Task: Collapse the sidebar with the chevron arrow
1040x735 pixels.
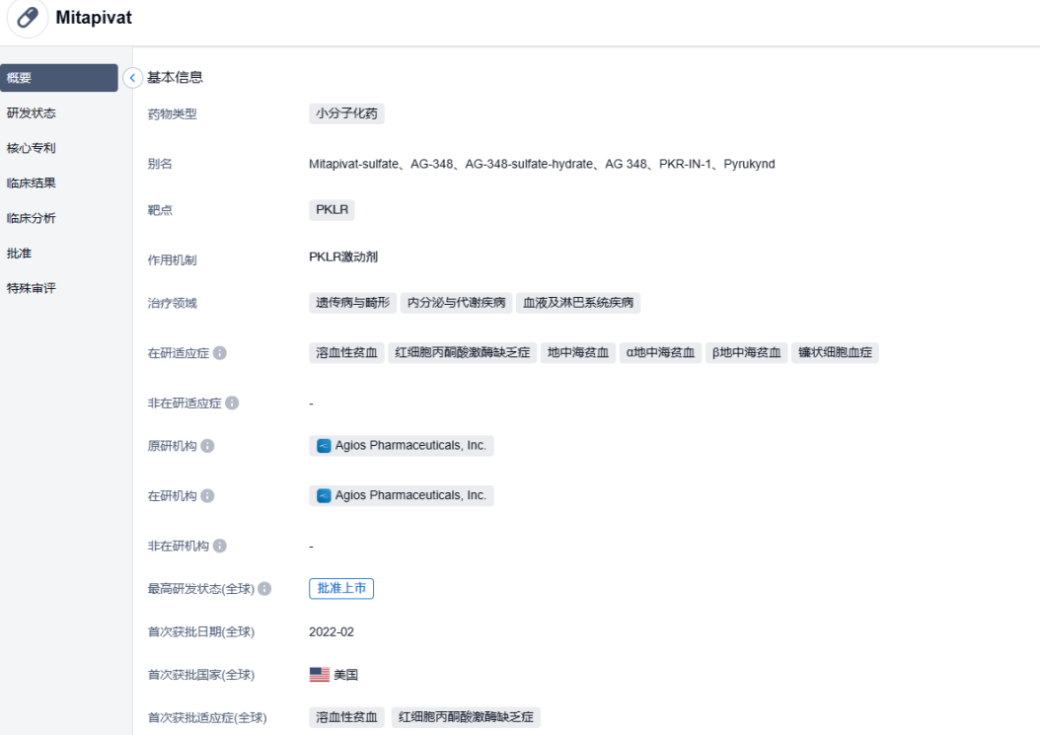Action: pyautogui.click(x=133, y=78)
